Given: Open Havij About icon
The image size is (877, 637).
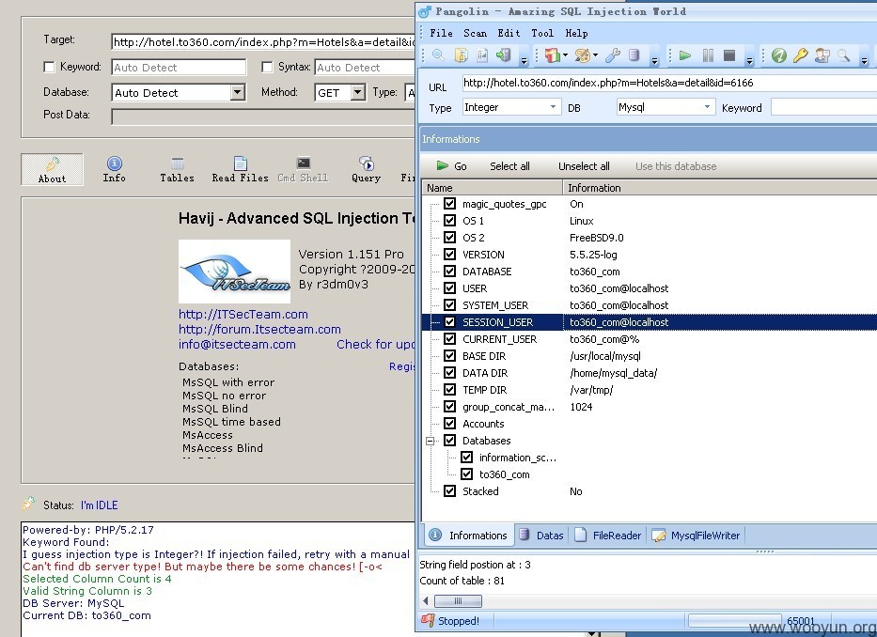Looking at the screenshot, I should click(x=52, y=169).
